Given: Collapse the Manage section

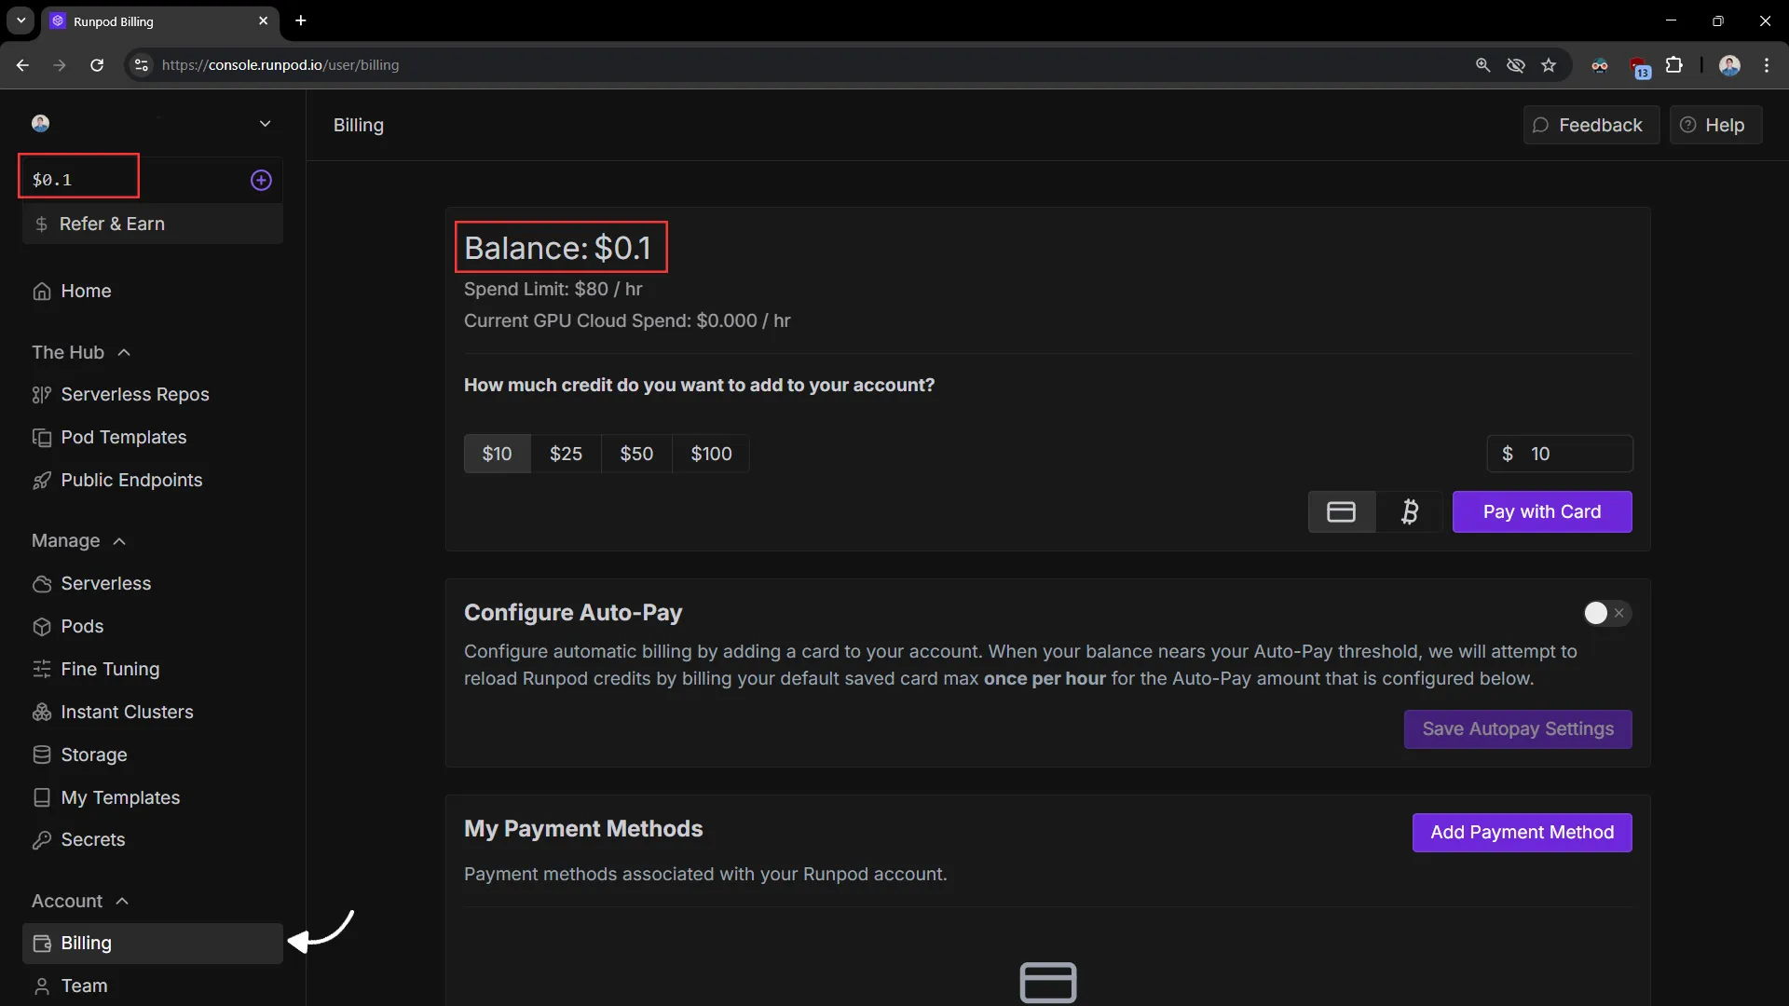Looking at the screenshot, I should (120, 541).
